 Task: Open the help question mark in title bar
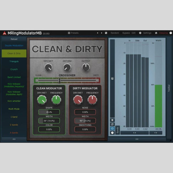(x=171, y=33)
